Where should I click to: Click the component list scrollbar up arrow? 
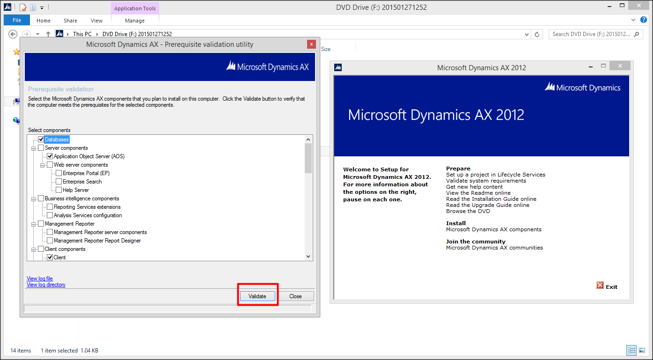pyautogui.click(x=308, y=140)
